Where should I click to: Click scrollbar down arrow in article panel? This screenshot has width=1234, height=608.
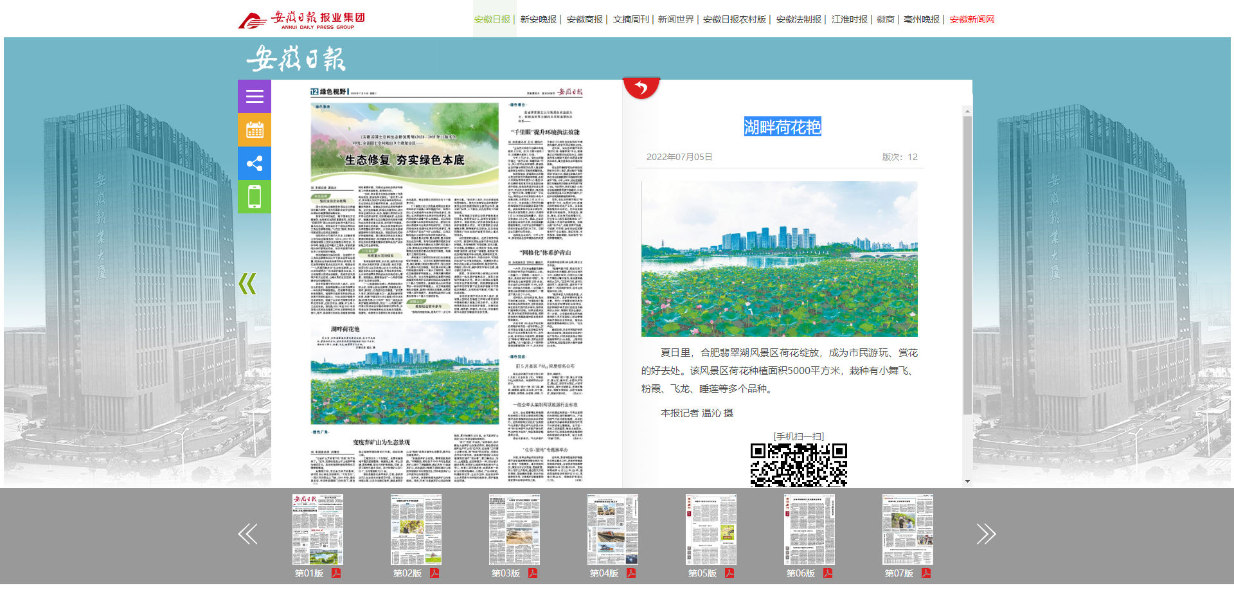tap(967, 481)
